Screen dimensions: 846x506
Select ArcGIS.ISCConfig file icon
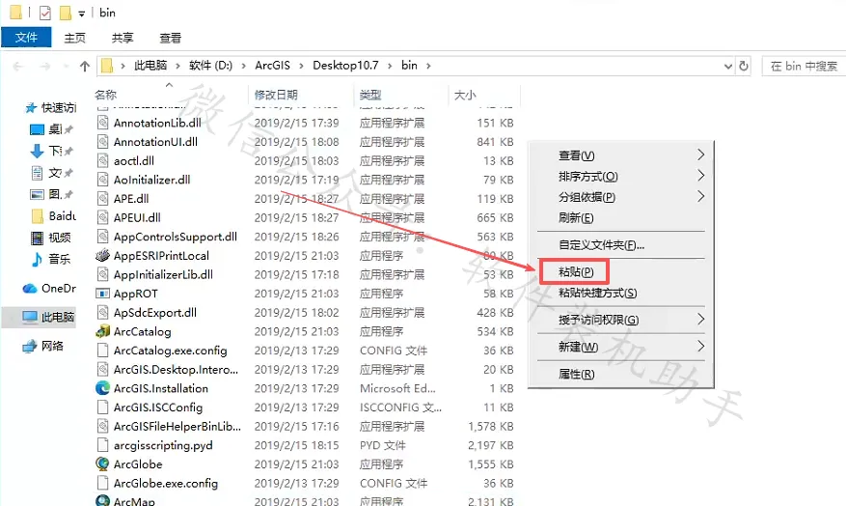(x=102, y=407)
